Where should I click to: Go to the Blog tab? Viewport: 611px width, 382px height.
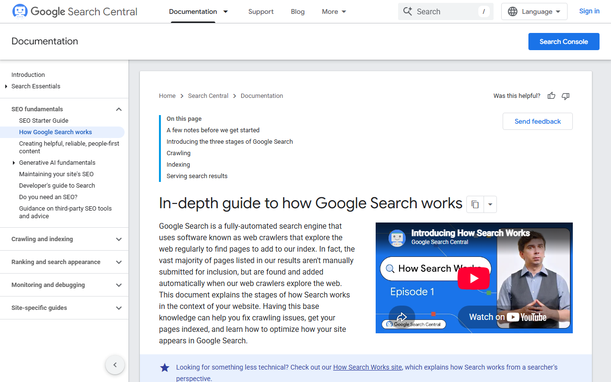pyautogui.click(x=298, y=11)
